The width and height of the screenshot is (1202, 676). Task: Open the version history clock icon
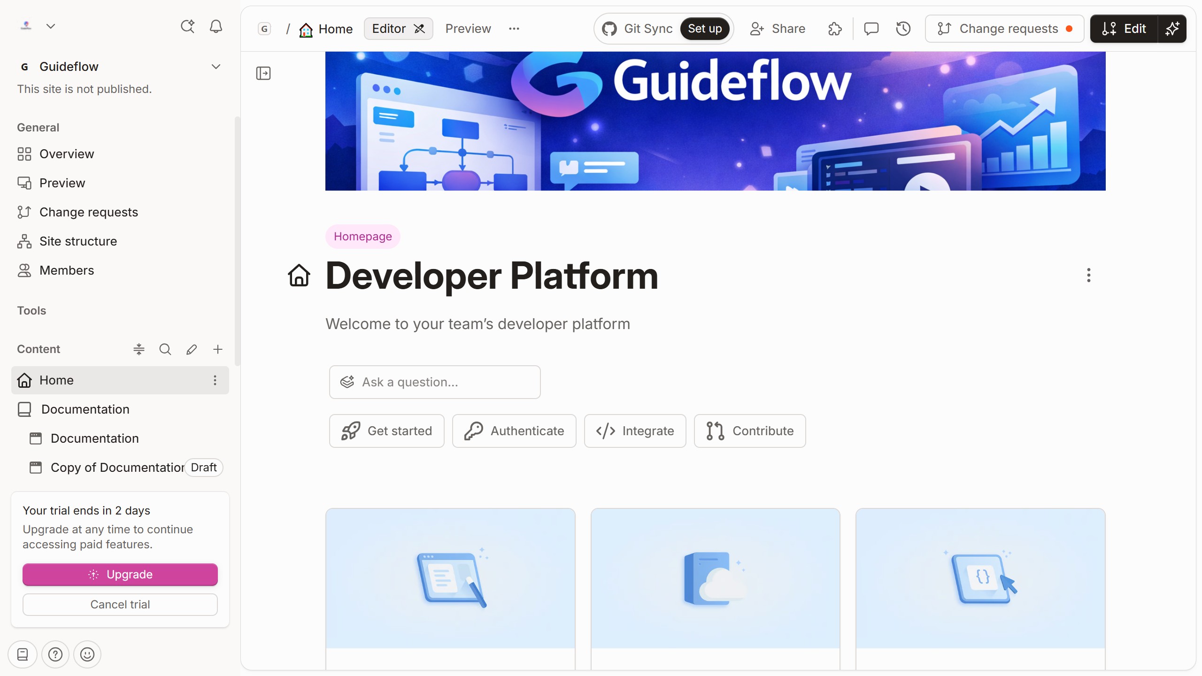coord(903,29)
